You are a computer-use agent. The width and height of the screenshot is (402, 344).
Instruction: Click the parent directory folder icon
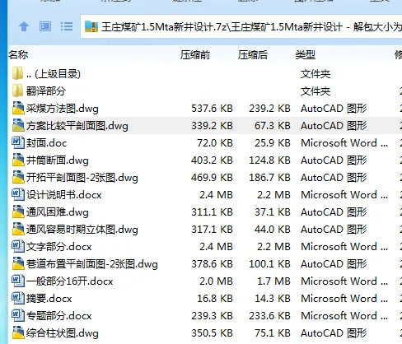tap(18, 73)
